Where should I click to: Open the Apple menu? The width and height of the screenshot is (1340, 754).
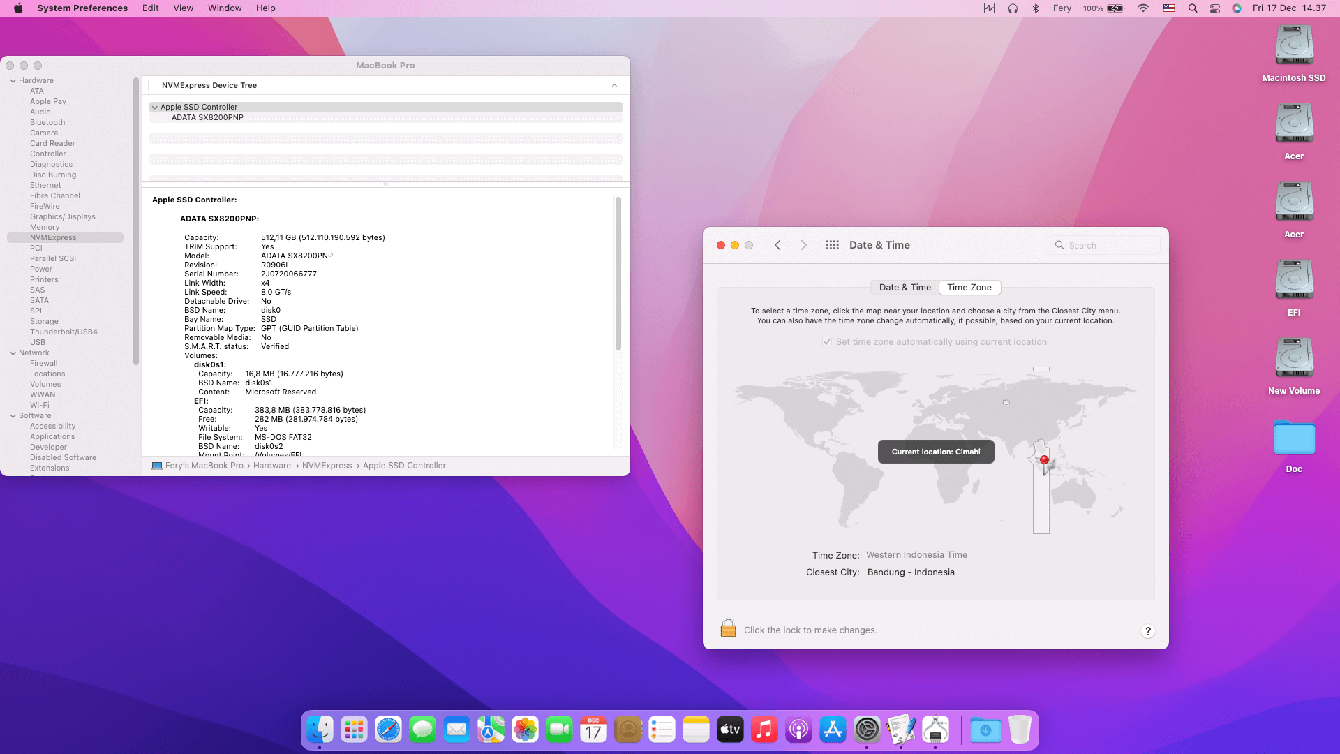tap(18, 8)
